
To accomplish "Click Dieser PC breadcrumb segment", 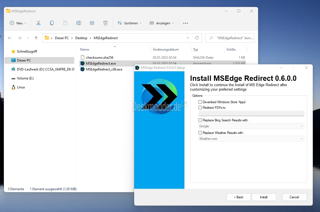I will click(62, 38).
